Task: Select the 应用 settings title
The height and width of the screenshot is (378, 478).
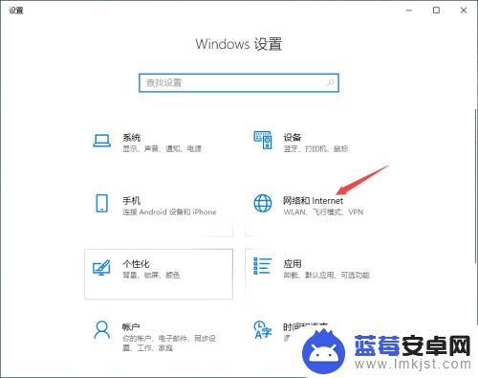Action: (293, 264)
